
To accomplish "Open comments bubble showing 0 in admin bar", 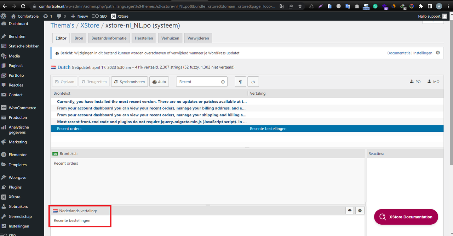I will tap(61, 16).
